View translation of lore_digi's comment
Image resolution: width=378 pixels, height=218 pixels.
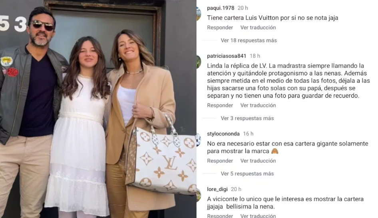tap(258, 216)
